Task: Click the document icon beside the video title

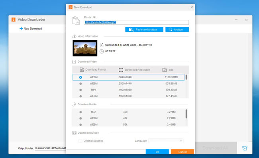Action: click(x=102, y=45)
